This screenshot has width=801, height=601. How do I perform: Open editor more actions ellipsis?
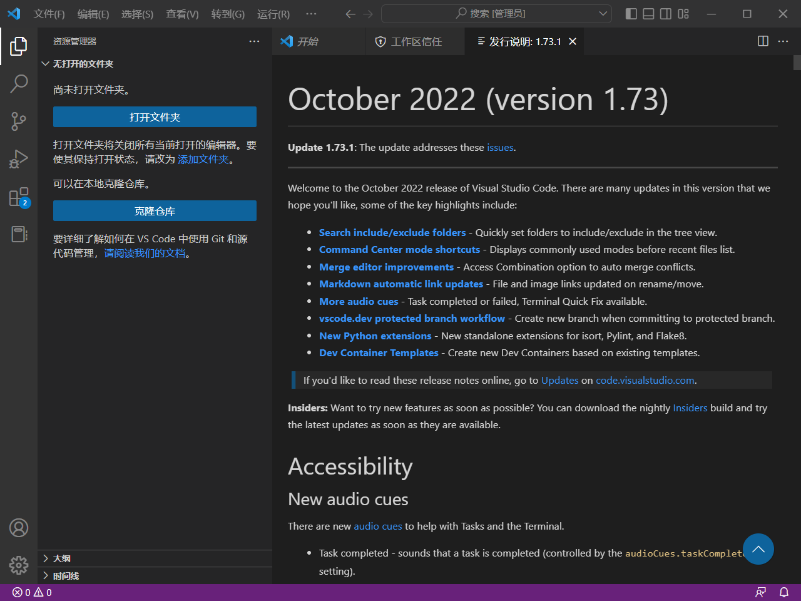pyautogui.click(x=783, y=41)
